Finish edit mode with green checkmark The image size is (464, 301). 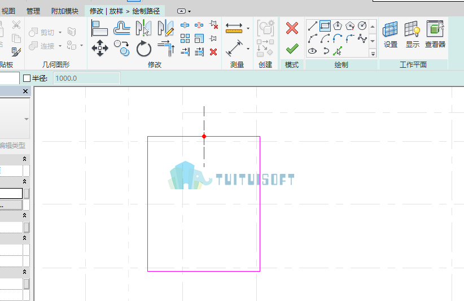(292, 49)
